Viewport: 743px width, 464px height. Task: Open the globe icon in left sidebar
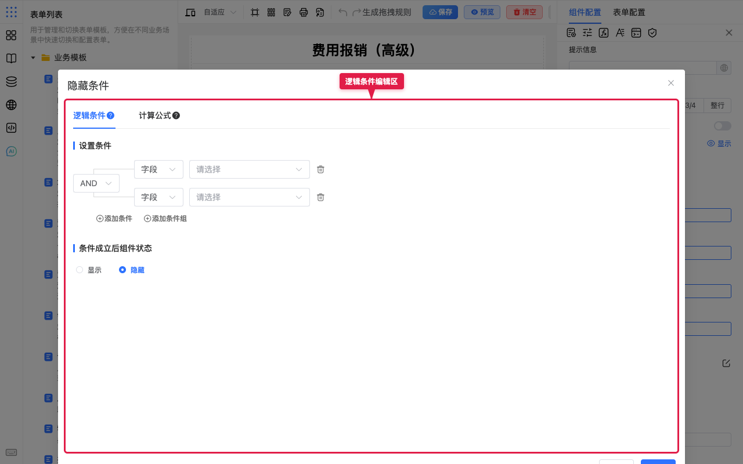11,105
